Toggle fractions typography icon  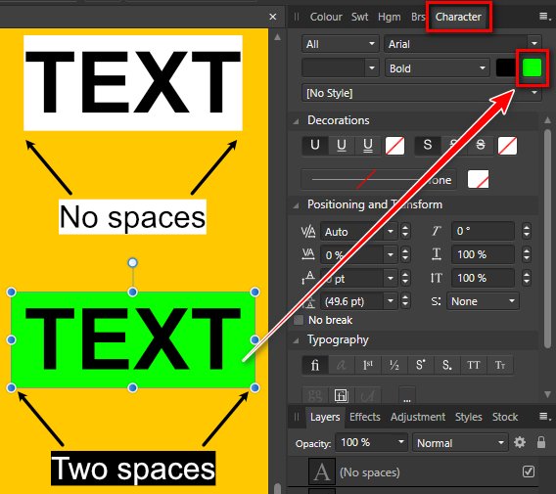pos(394,365)
